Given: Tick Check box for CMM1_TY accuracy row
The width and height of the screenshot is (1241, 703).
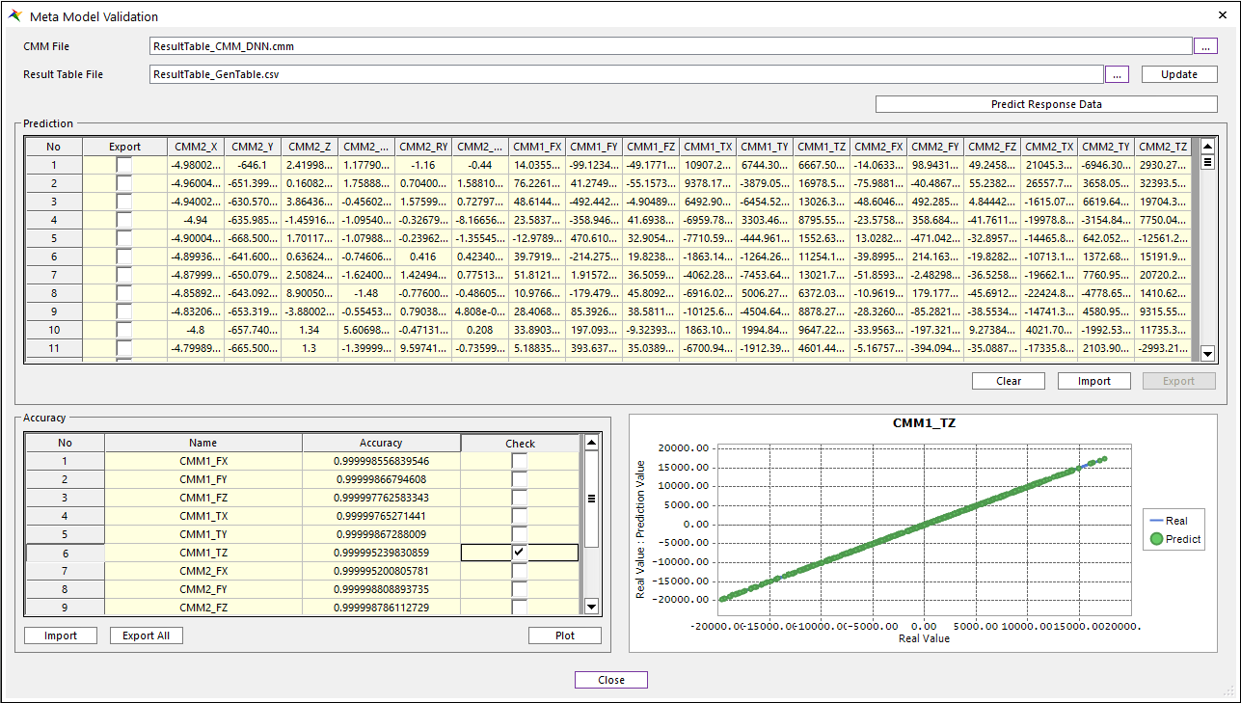Looking at the screenshot, I should [520, 534].
